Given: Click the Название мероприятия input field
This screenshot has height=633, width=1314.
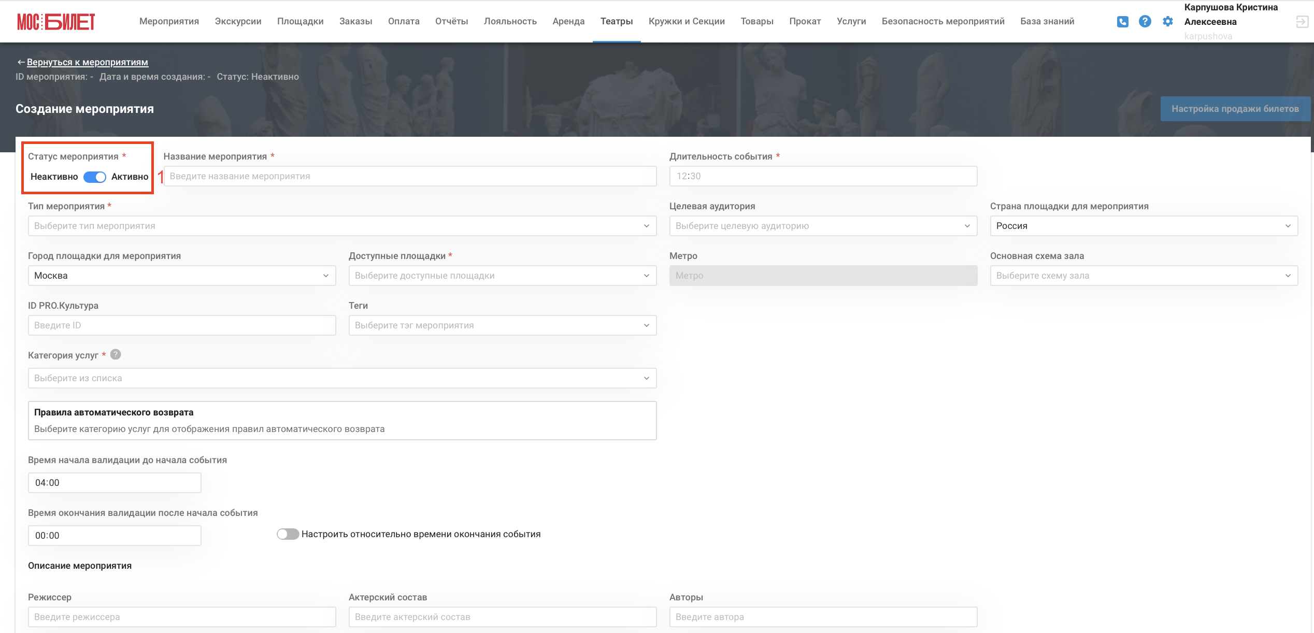Looking at the screenshot, I should pyautogui.click(x=410, y=176).
